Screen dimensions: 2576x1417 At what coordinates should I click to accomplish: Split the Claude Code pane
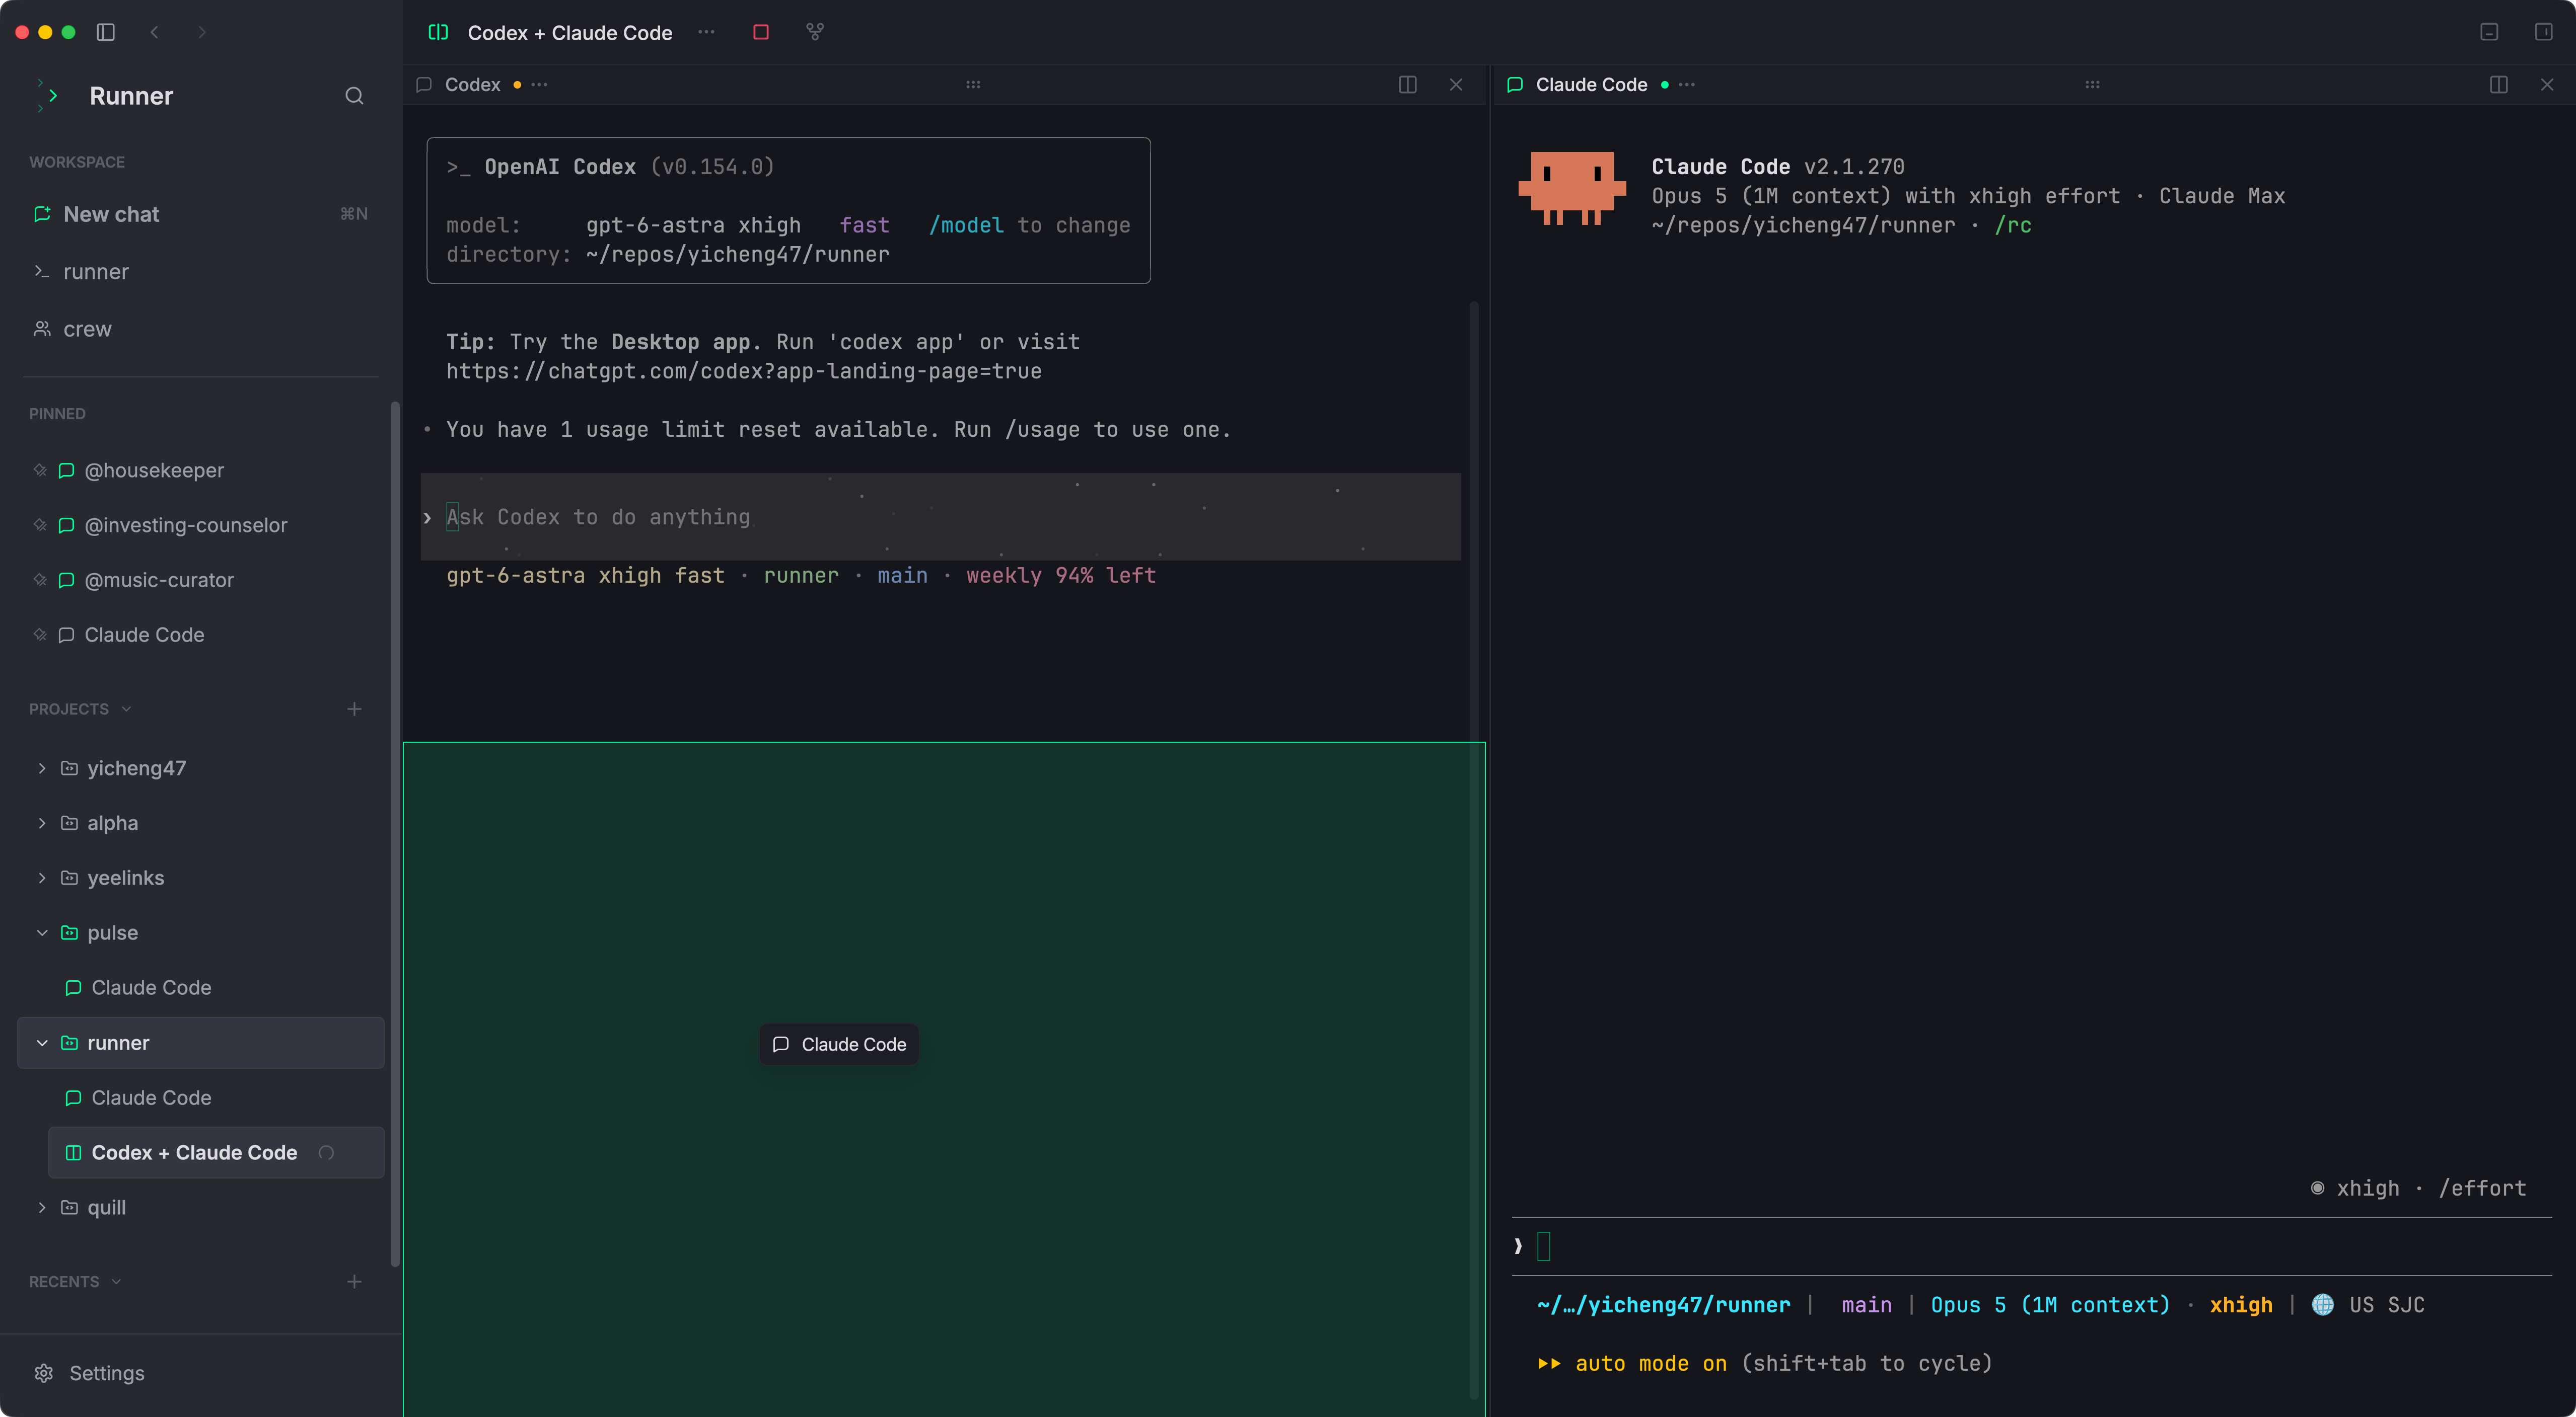2499,85
